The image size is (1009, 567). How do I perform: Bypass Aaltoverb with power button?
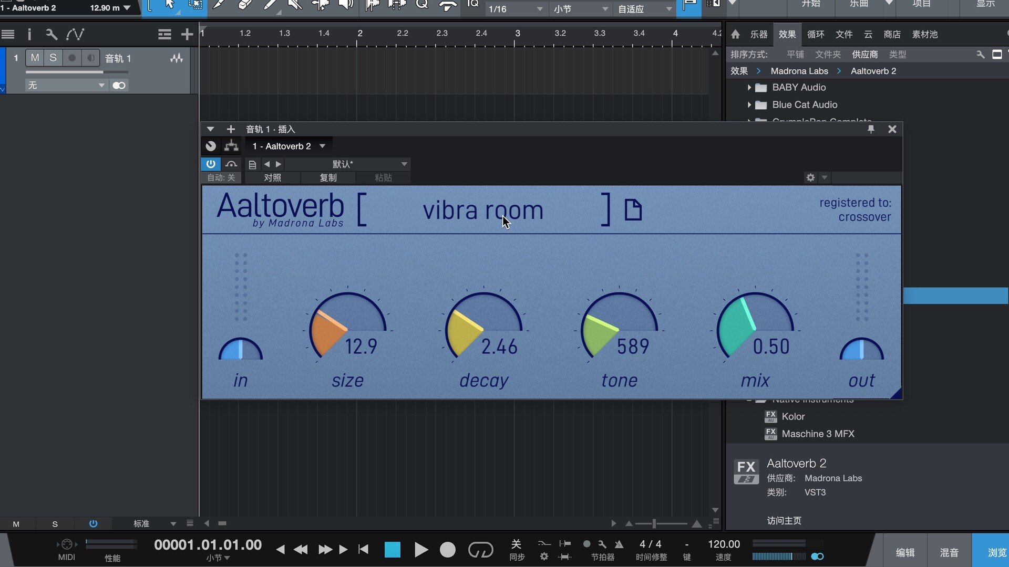click(211, 164)
